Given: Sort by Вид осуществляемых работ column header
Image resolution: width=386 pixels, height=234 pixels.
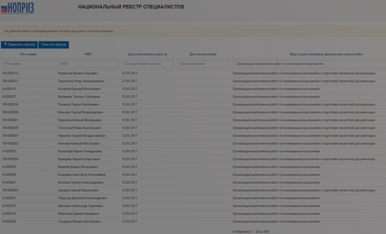Looking at the screenshot, I should (x=326, y=54).
